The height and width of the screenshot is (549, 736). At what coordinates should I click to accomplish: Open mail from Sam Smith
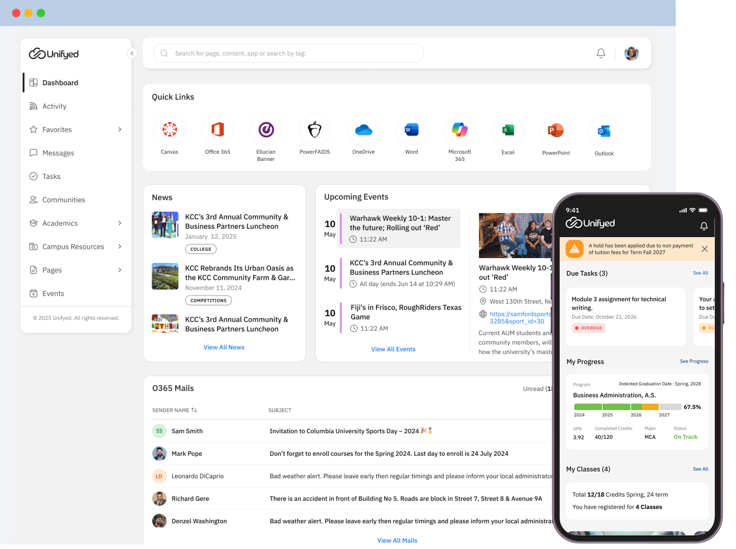[x=352, y=431]
